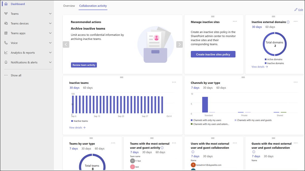Open the Channels by user type card menu

click(296, 82)
